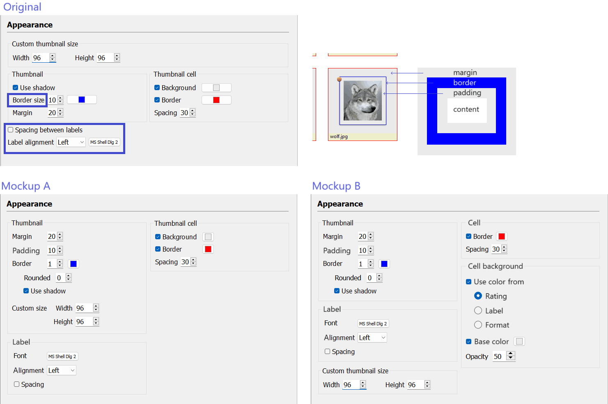Enable Spacing between labels in Original
608x404 pixels.
tap(11, 130)
